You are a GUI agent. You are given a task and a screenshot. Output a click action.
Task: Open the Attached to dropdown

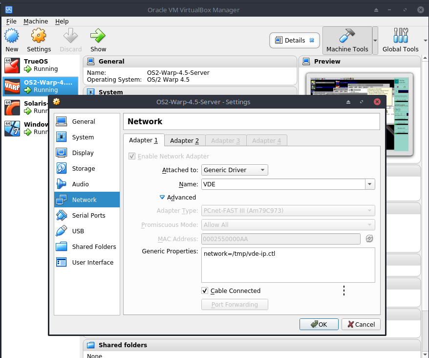tap(235, 170)
